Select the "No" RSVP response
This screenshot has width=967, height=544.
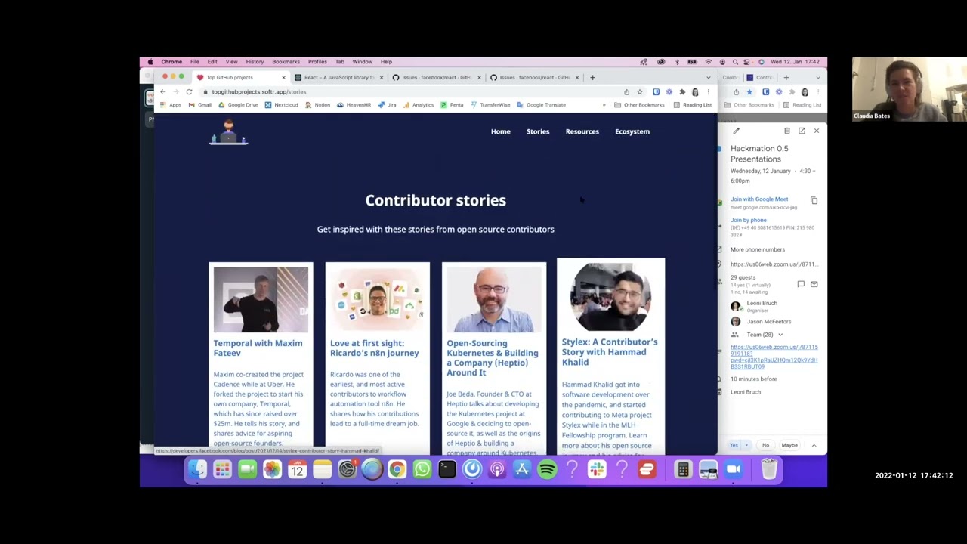765,445
